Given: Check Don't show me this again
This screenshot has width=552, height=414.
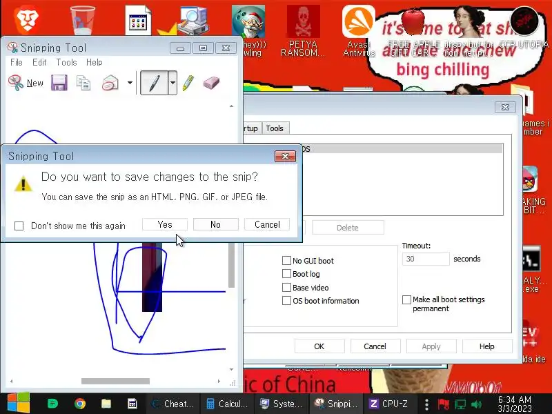Looking at the screenshot, I should [x=19, y=226].
